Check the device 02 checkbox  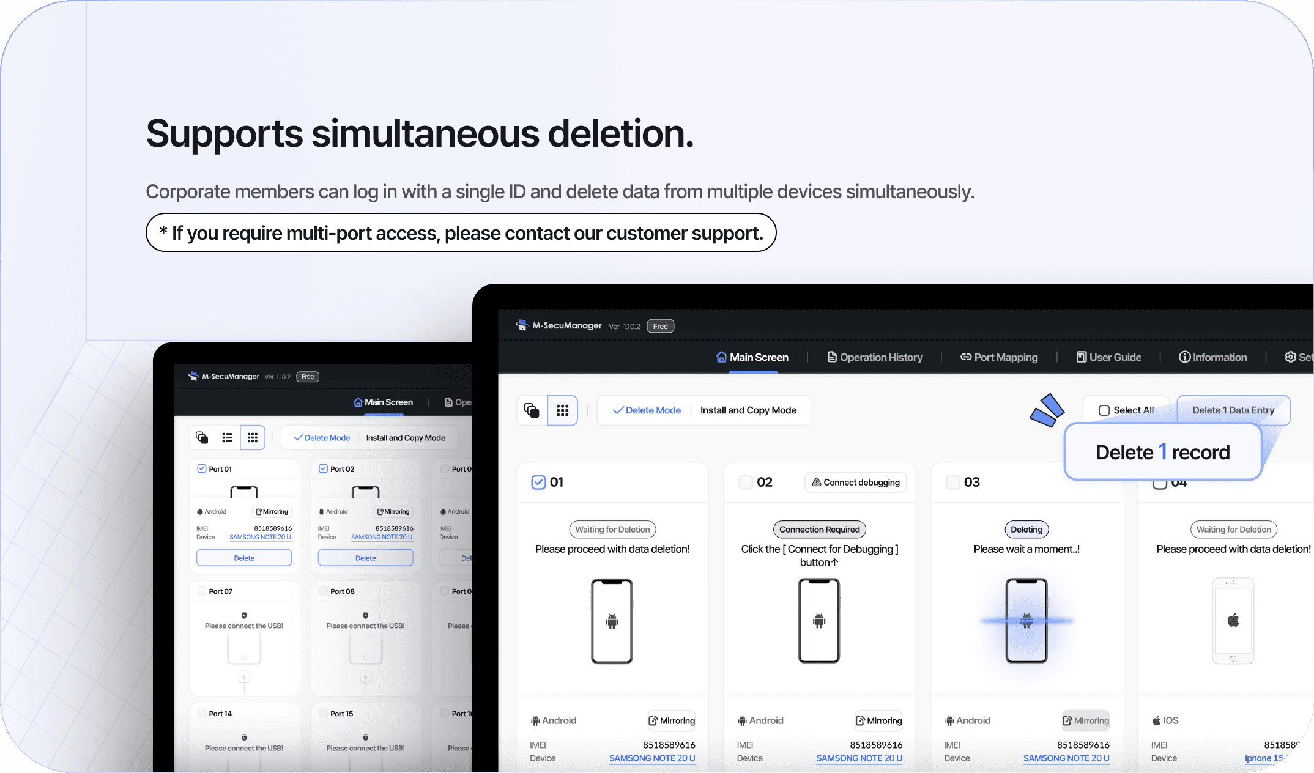click(745, 482)
